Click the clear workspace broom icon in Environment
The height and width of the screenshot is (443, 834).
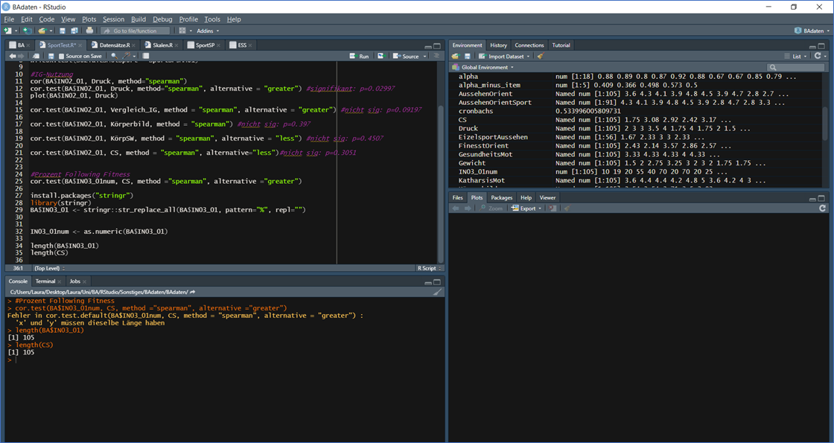tap(541, 56)
